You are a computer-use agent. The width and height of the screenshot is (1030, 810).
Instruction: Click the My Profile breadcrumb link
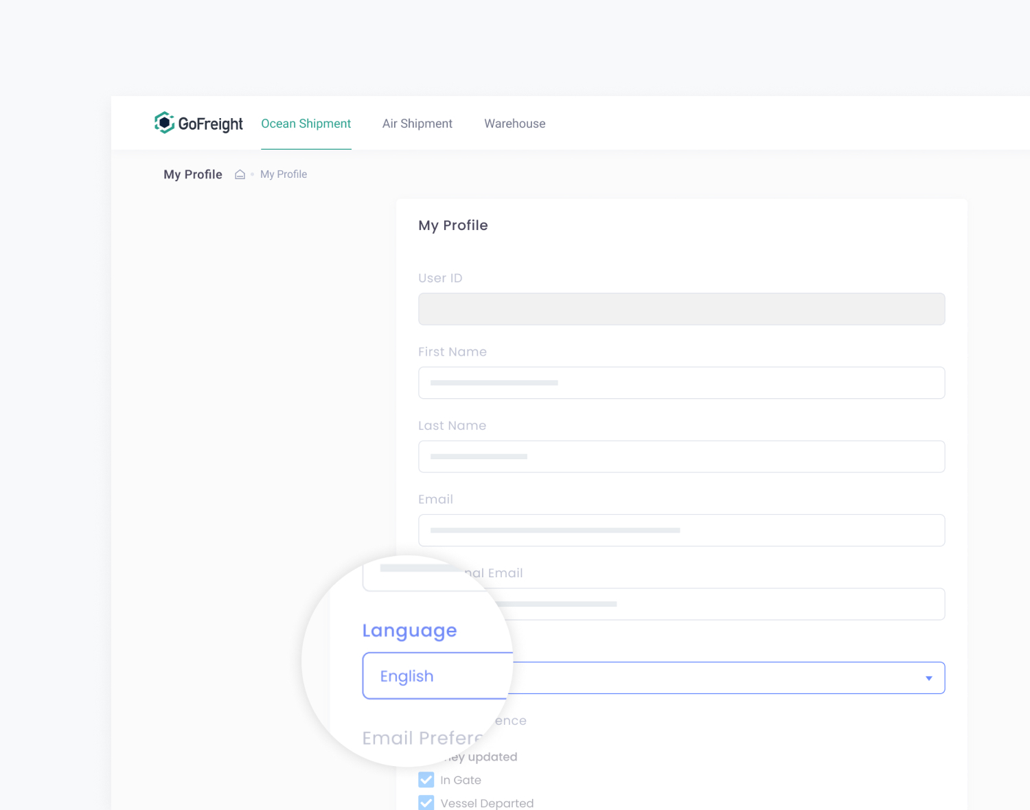pyautogui.click(x=284, y=174)
